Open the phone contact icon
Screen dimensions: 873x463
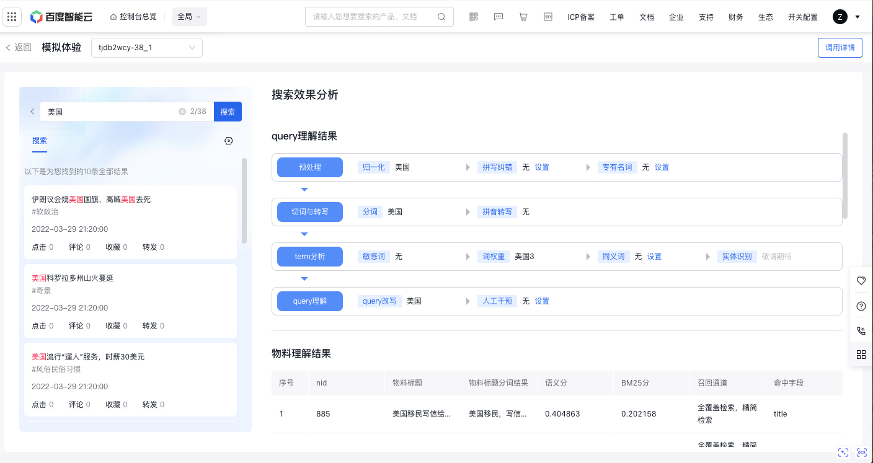(x=861, y=331)
